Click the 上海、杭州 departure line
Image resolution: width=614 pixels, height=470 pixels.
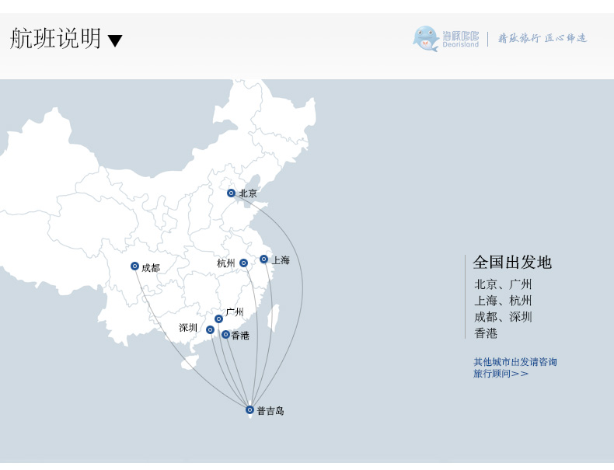pos(503,301)
